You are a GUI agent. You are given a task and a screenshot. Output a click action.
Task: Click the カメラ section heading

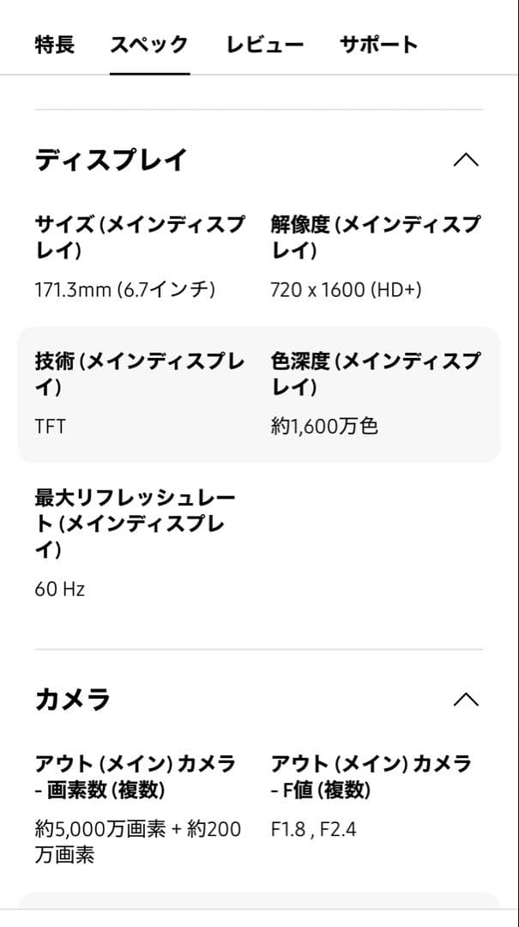click(73, 700)
